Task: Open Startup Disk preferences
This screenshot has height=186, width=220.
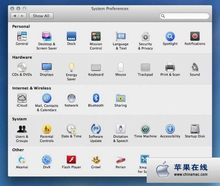Action: coord(195,129)
